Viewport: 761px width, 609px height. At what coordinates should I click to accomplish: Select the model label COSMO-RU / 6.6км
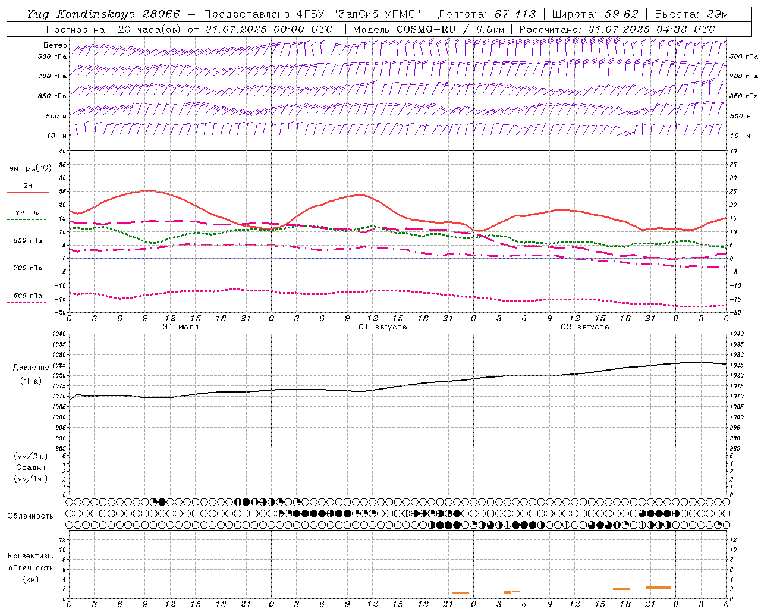pyautogui.click(x=451, y=29)
